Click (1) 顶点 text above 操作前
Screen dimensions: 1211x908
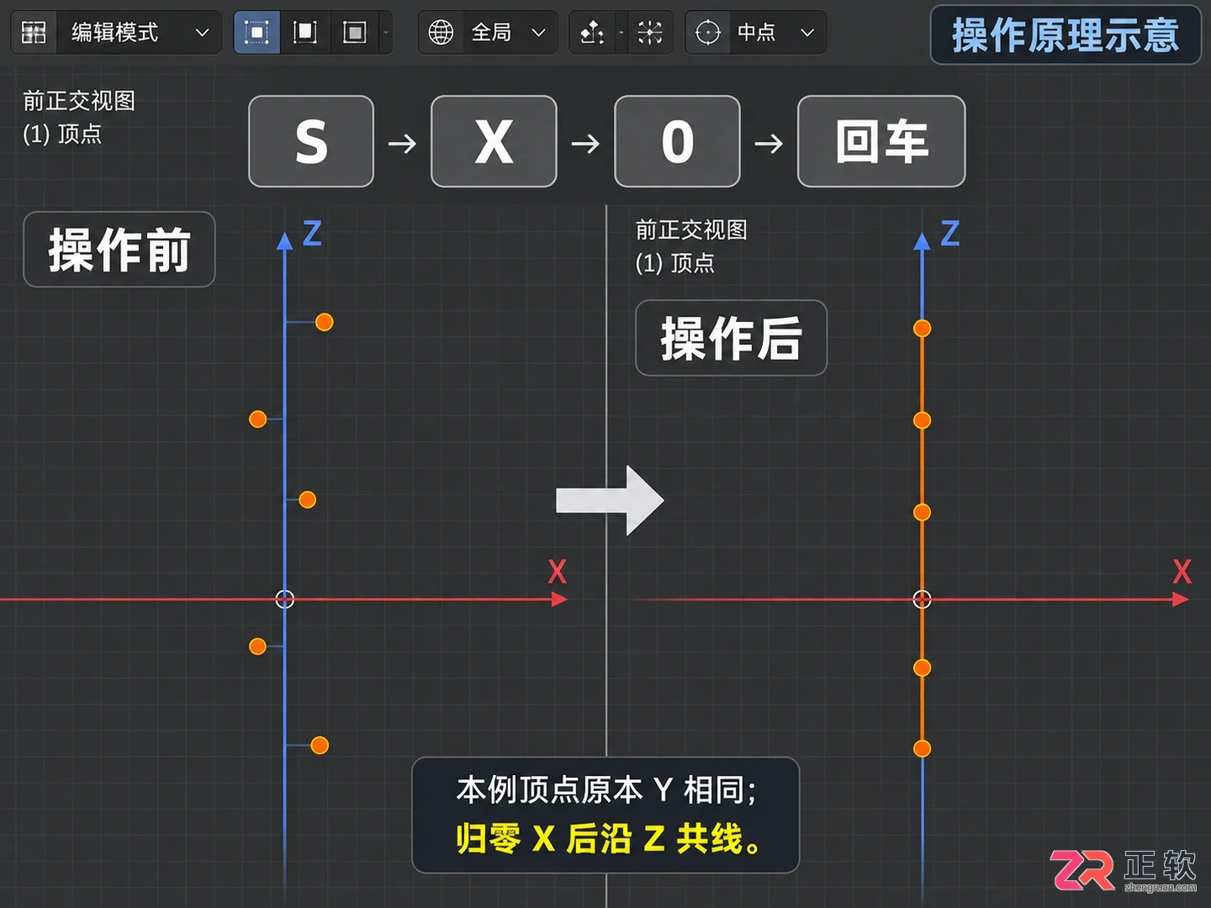click(x=62, y=134)
